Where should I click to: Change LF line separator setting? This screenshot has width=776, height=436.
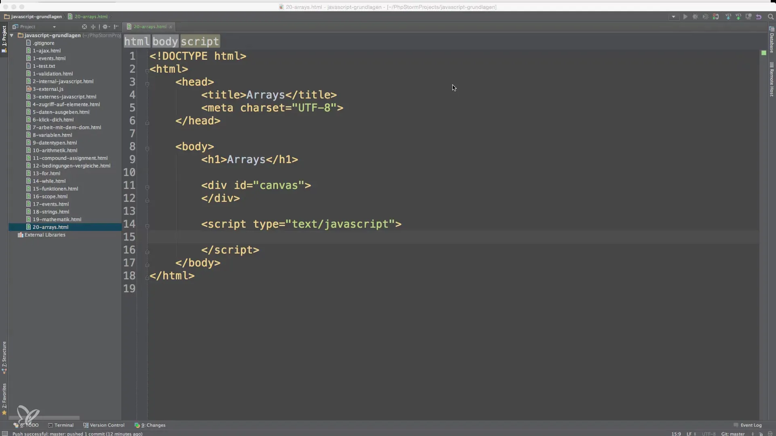[x=691, y=434]
